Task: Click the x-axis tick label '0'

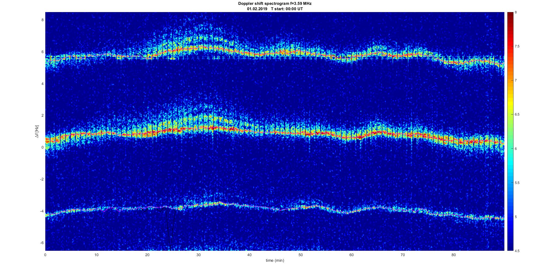Action: click(x=45, y=255)
